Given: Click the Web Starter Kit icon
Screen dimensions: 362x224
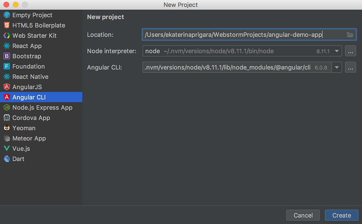Looking at the screenshot, I should click(x=7, y=36).
